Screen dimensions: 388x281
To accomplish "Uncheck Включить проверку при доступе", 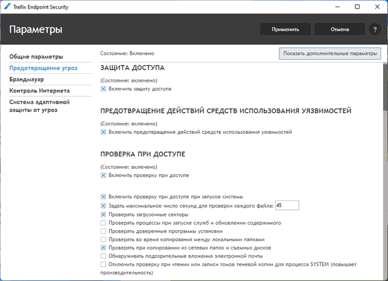I will [x=104, y=175].
